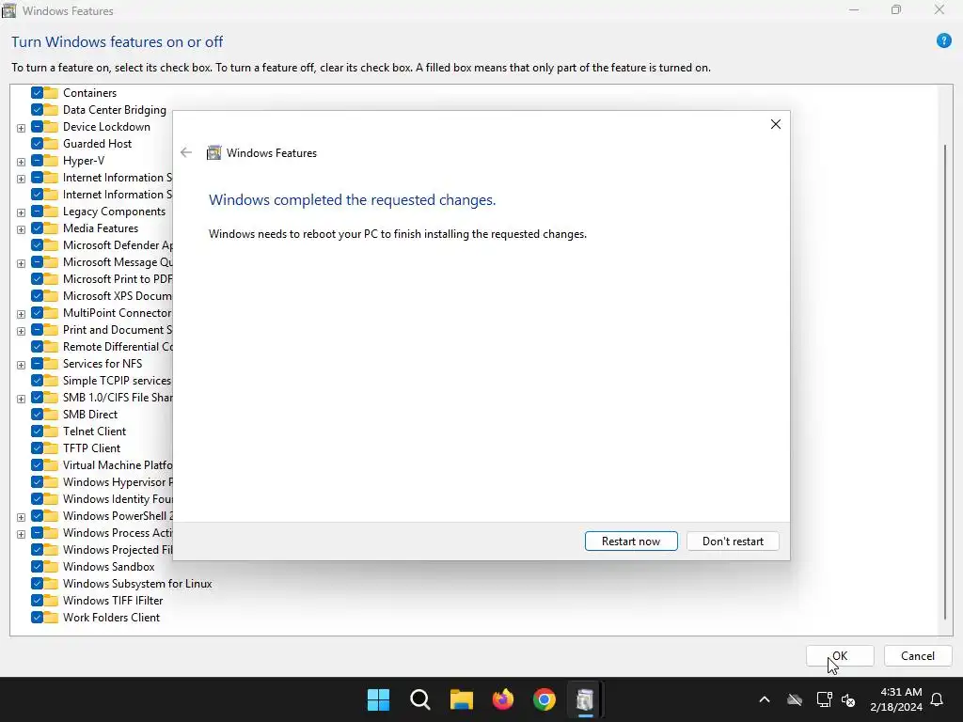Image resolution: width=963 pixels, height=722 pixels.
Task: Expand the Microsoft Message Queue node
Action: tap(21, 263)
